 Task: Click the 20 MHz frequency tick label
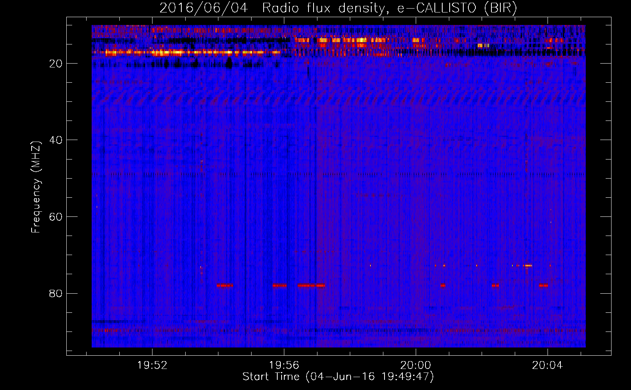tap(56, 64)
